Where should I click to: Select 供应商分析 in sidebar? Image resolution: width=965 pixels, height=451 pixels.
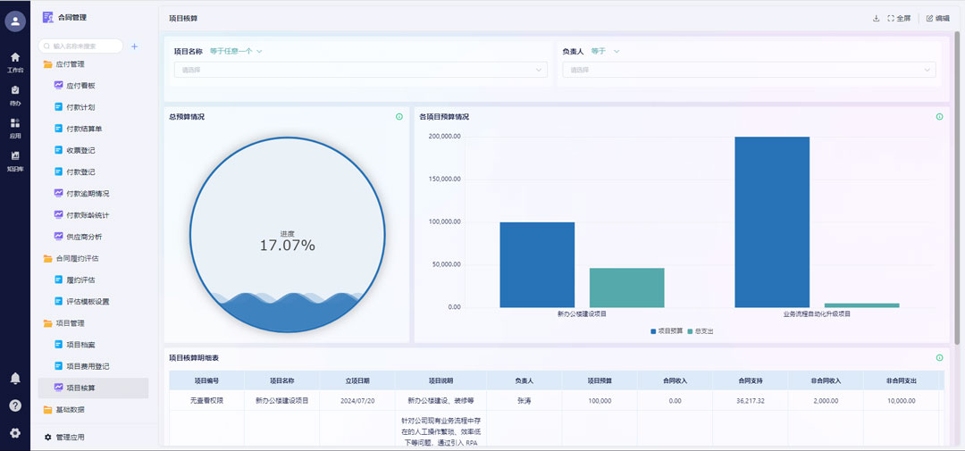tap(84, 237)
